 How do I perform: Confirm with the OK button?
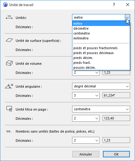coord(116,154)
